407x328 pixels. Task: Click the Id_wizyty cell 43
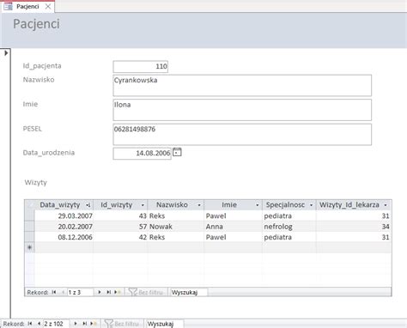pos(120,216)
